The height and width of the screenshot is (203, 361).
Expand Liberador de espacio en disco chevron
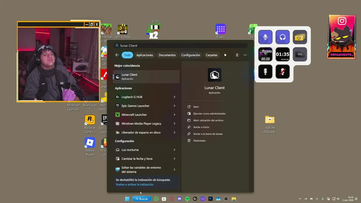click(174, 133)
